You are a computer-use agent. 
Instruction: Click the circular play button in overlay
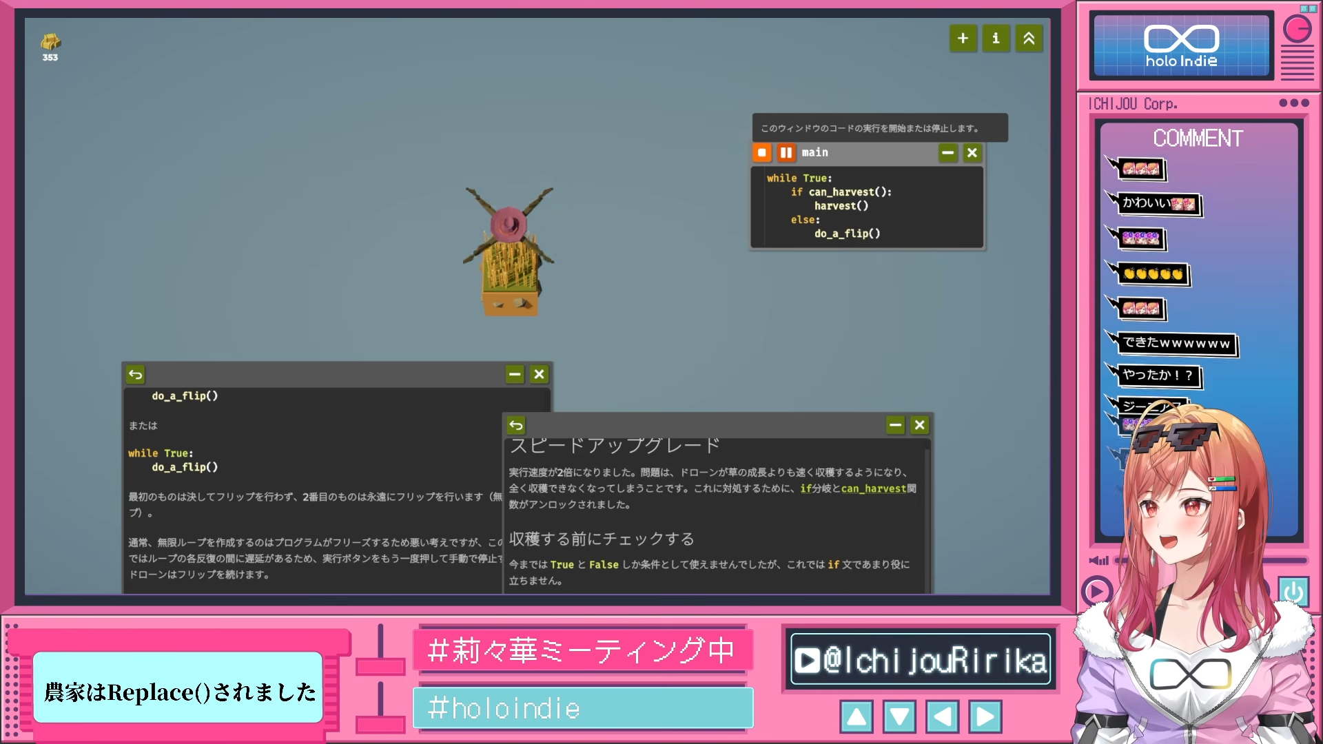1096,592
